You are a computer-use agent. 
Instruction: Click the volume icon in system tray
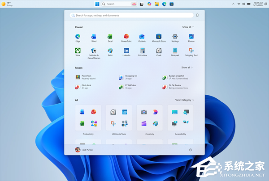click(x=243, y=4)
